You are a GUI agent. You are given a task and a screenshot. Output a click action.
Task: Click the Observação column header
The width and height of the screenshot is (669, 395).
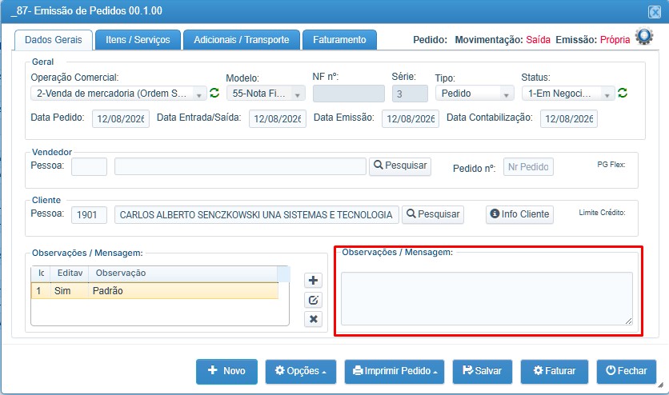183,273
